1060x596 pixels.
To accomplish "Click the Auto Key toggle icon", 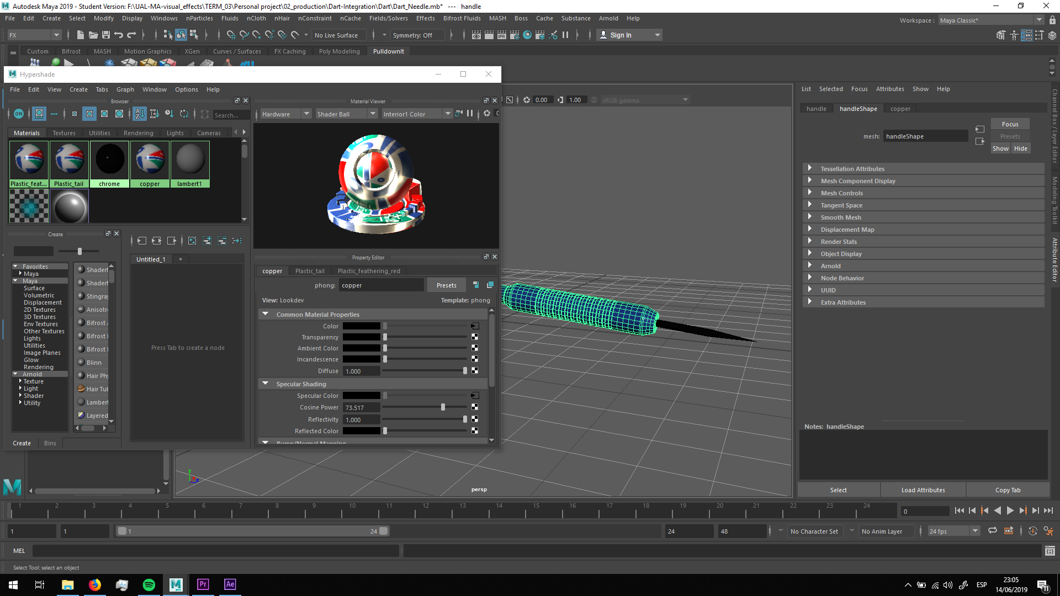I will tap(1033, 531).
